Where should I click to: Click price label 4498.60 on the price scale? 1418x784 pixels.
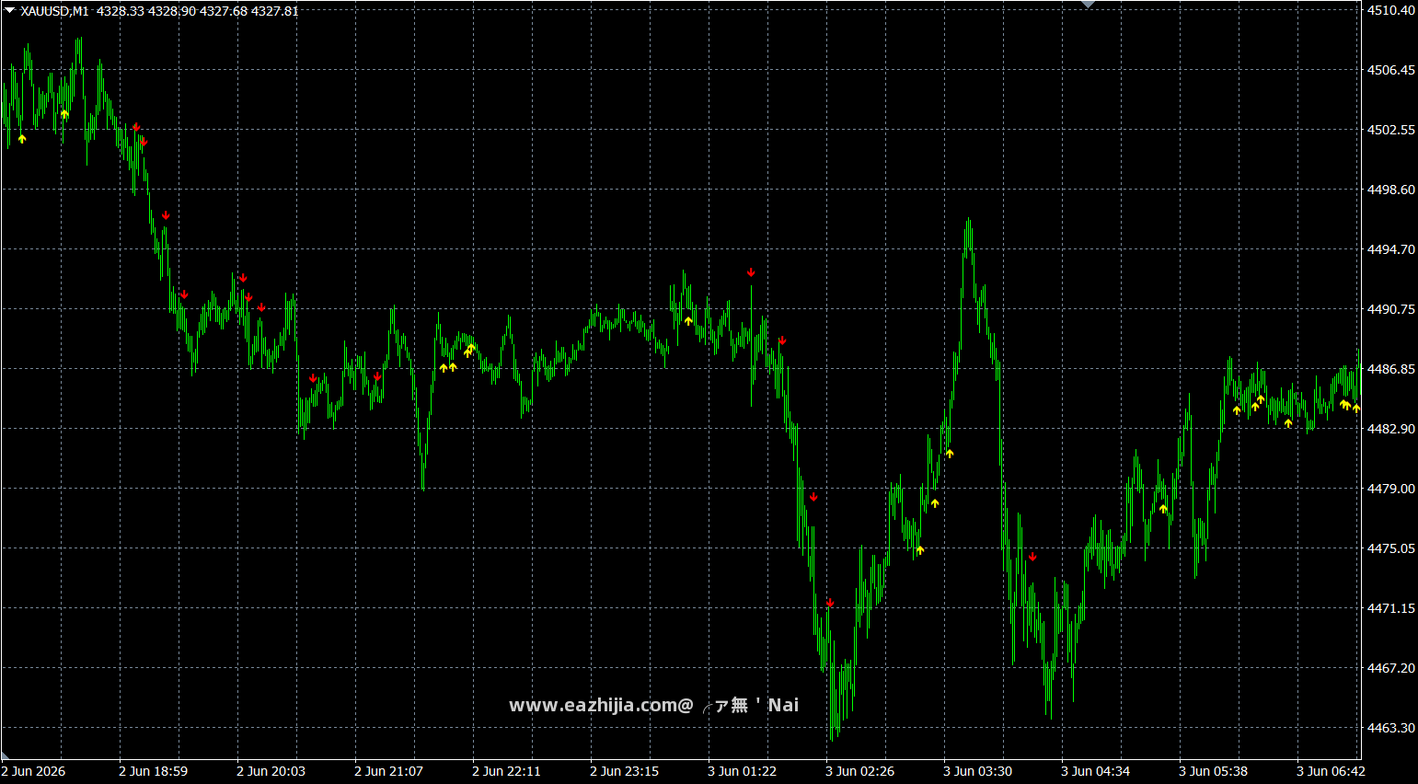pos(1391,190)
